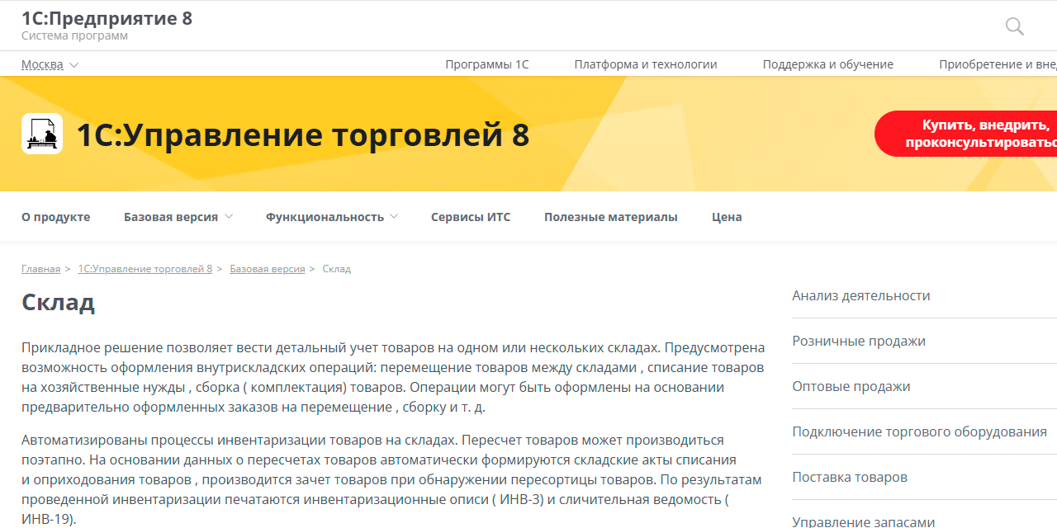Expand the Функциональность dropdown arrow
This screenshot has width=1057, height=528.
pyautogui.click(x=394, y=216)
